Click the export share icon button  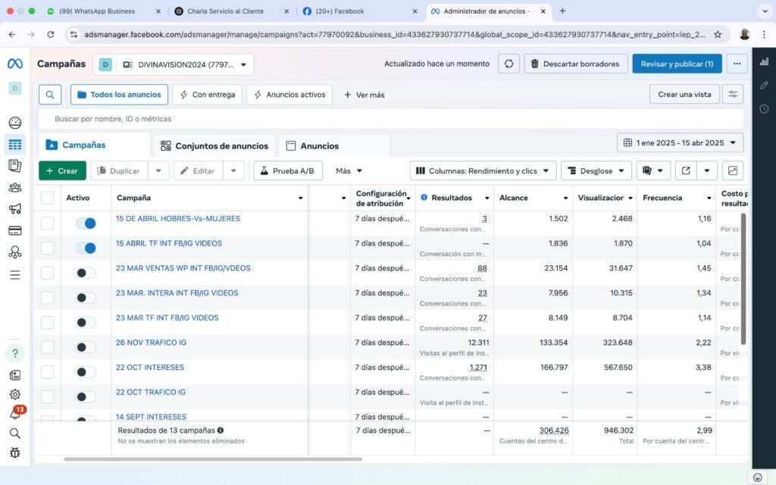686,171
